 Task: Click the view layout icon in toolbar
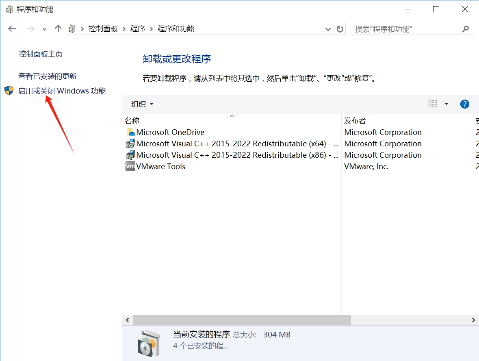point(433,104)
